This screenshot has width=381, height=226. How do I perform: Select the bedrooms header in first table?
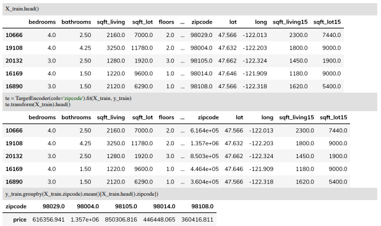point(42,22)
